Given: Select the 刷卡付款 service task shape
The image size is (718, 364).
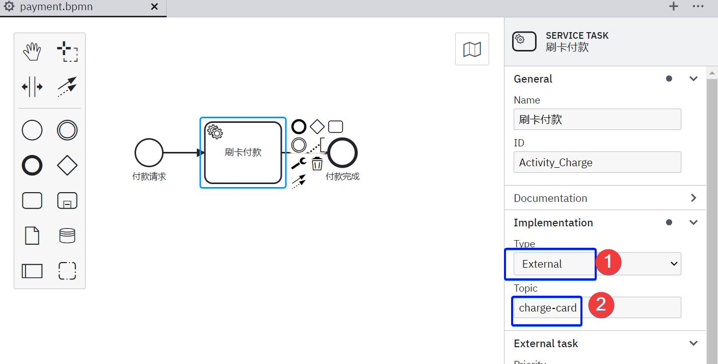Looking at the screenshot, I should (x=243, y=152).
